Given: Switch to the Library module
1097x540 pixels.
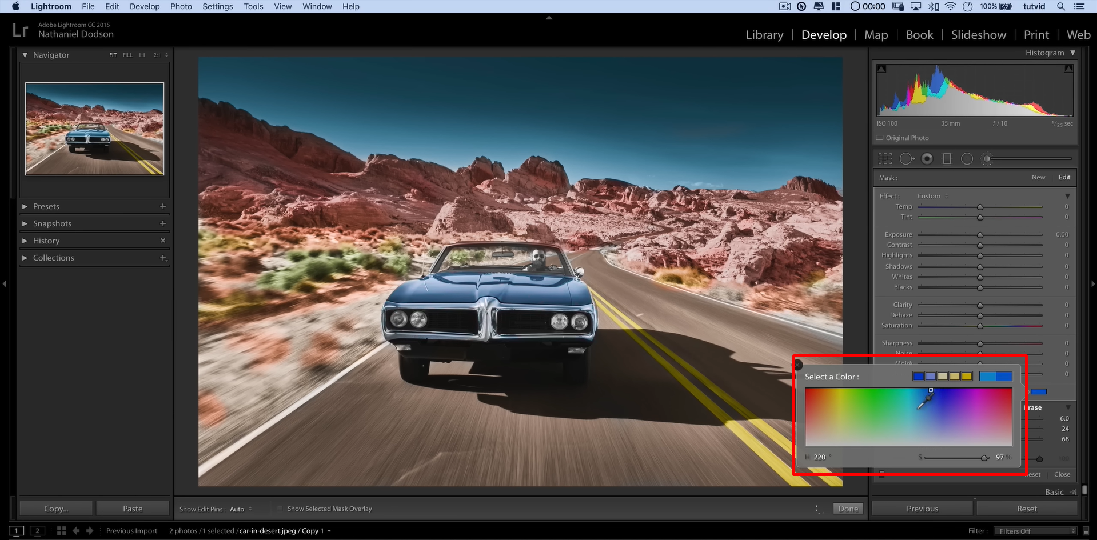Looking at the screenshot, I should tap(764, 35).
